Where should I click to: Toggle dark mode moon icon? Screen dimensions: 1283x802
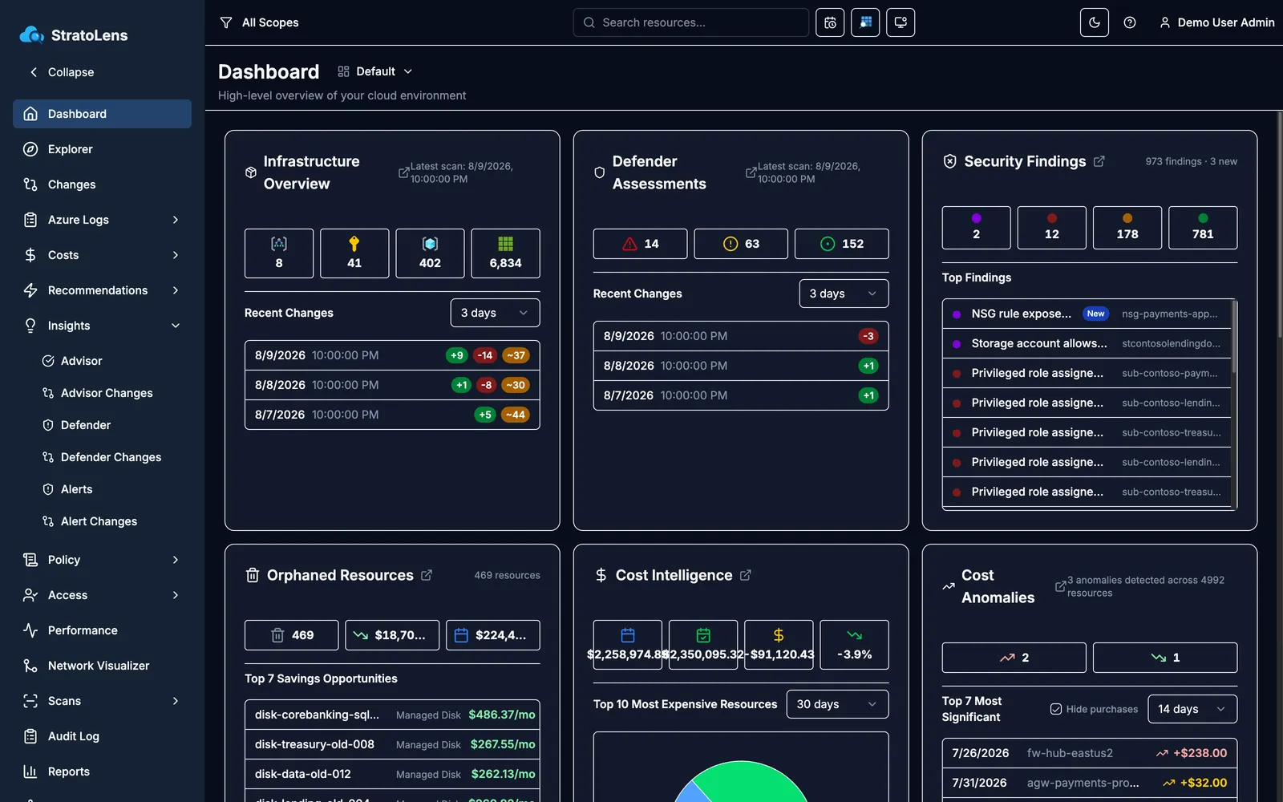point(1094,22)
